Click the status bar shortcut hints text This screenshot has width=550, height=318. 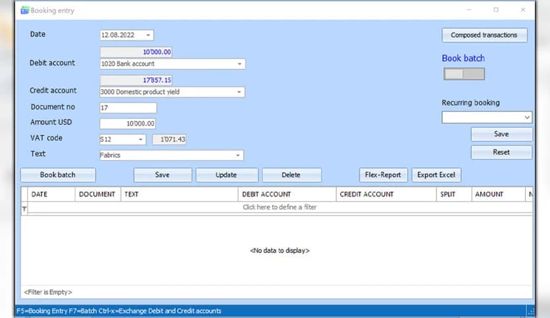tap(119, 311)
